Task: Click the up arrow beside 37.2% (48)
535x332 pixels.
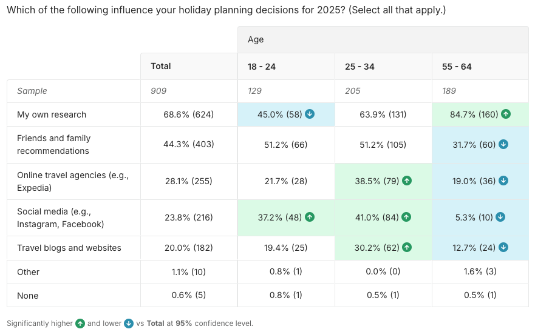Action: 310,217
